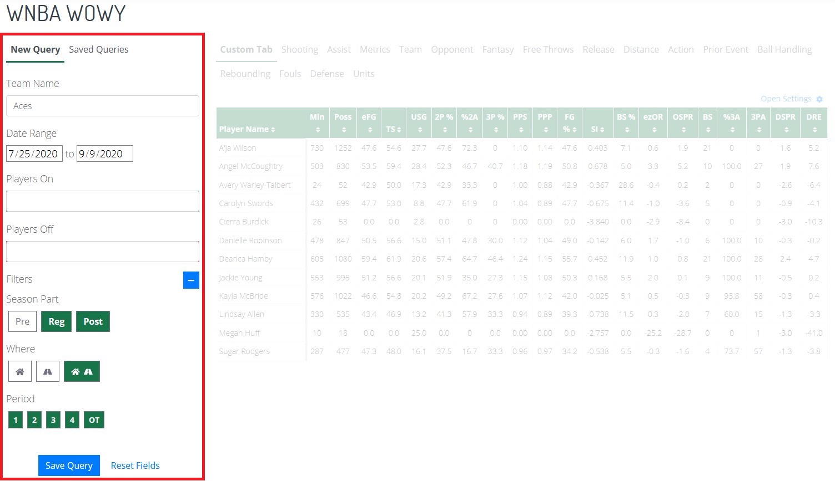
Task: Click the Players On input field
Action: point(102,201)
